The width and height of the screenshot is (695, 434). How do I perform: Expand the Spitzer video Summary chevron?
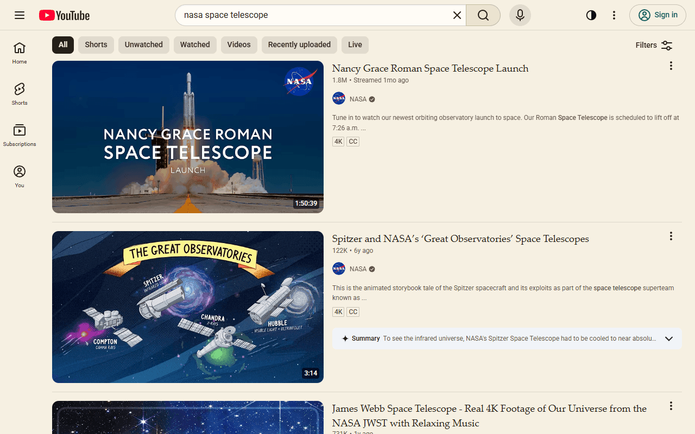coord(669,339)
